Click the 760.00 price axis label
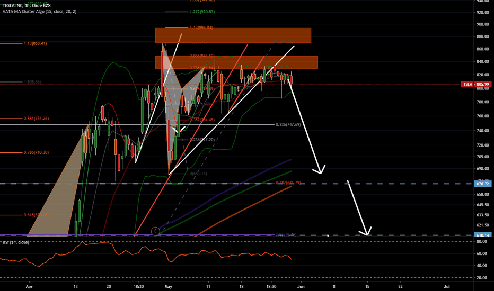The height and width of the screenshot is (291, 494). (x=483, y=116)
